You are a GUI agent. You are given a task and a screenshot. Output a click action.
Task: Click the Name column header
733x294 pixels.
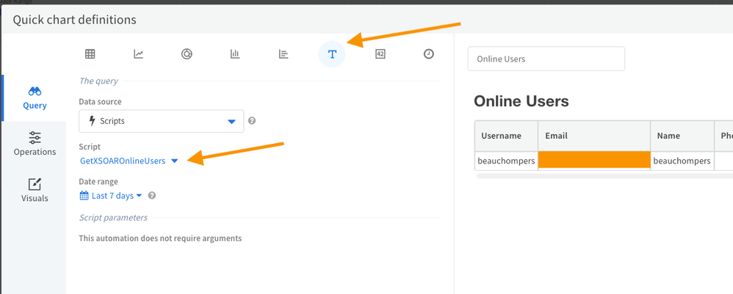[682, 136]
